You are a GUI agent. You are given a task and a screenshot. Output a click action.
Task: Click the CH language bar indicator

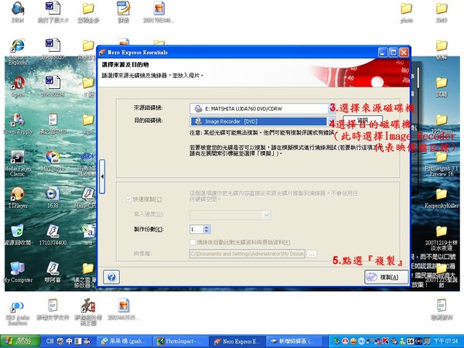tap(49, 341)
